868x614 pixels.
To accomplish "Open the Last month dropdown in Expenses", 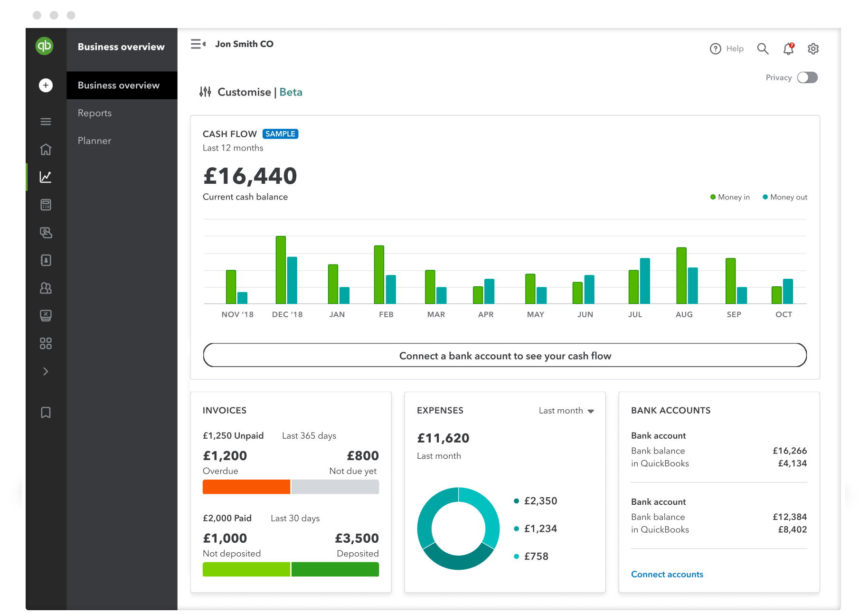I will 566,410.
